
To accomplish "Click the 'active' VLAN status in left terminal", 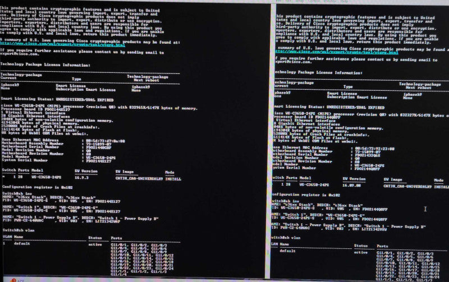I will (x=95, y=244).
